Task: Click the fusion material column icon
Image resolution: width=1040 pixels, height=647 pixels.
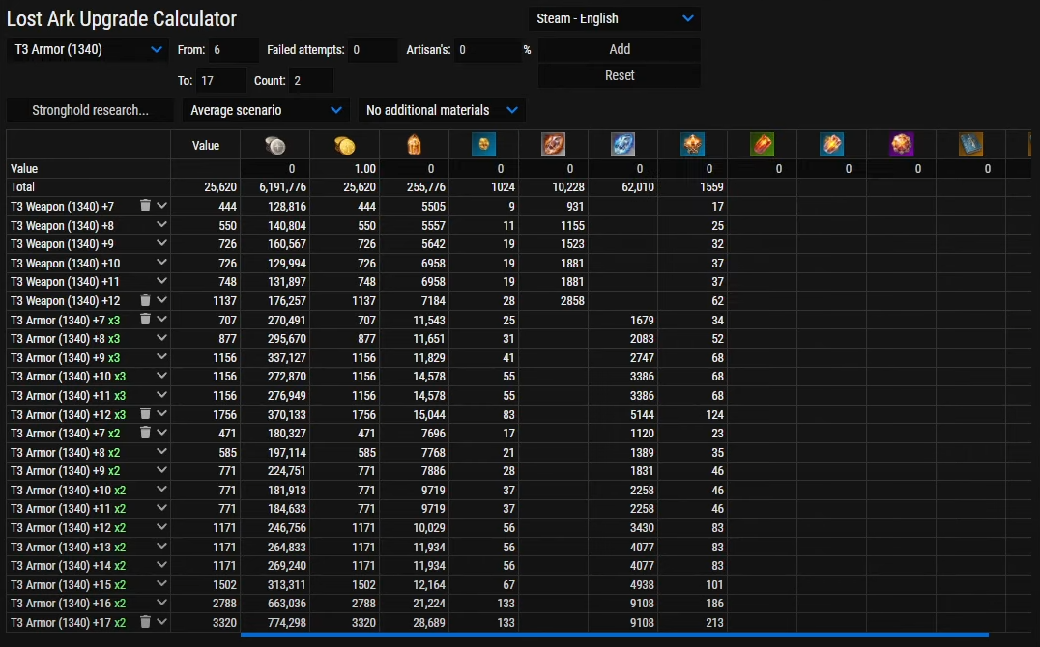Action: pyautogui.click(x=692, y=145)
